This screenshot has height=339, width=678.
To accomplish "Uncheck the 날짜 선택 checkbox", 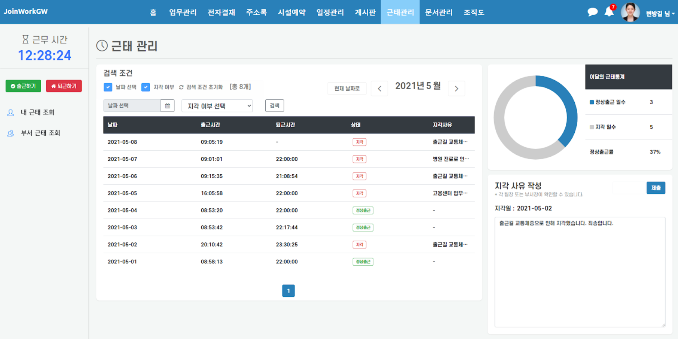I will pos(108,87).
